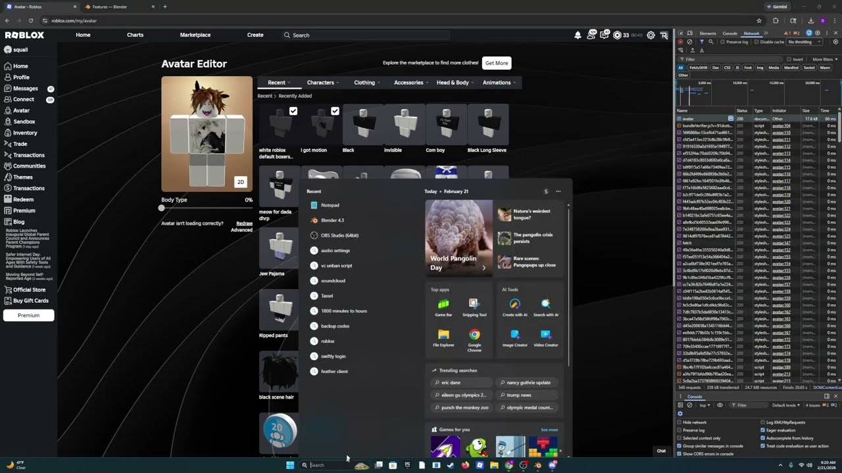The height and width of the screenshot is (473, 842).
Task: Switch to DevTools Elements tab
Action: (708, 33)
